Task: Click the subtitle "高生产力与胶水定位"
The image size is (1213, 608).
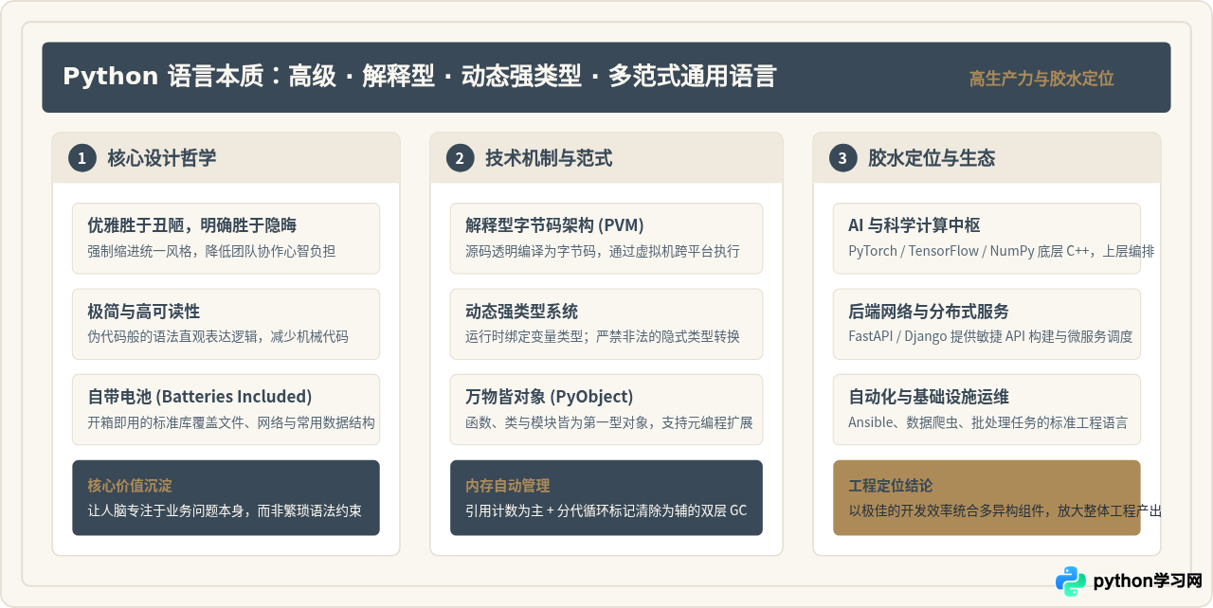Action: [x=1041, y=79]
